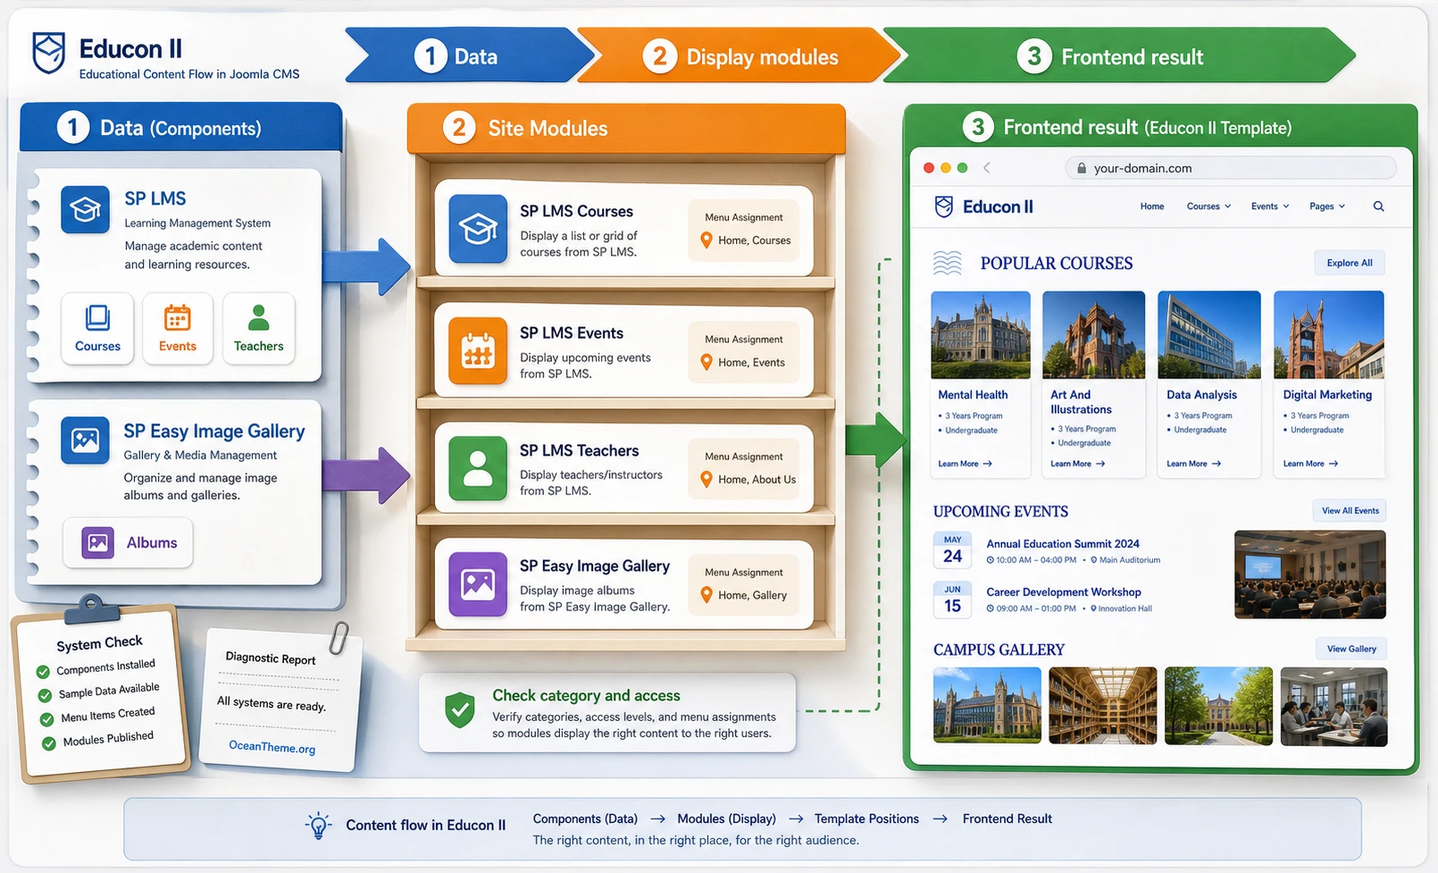Select step 2 Display modules in top flow

[x=740, y=55]
